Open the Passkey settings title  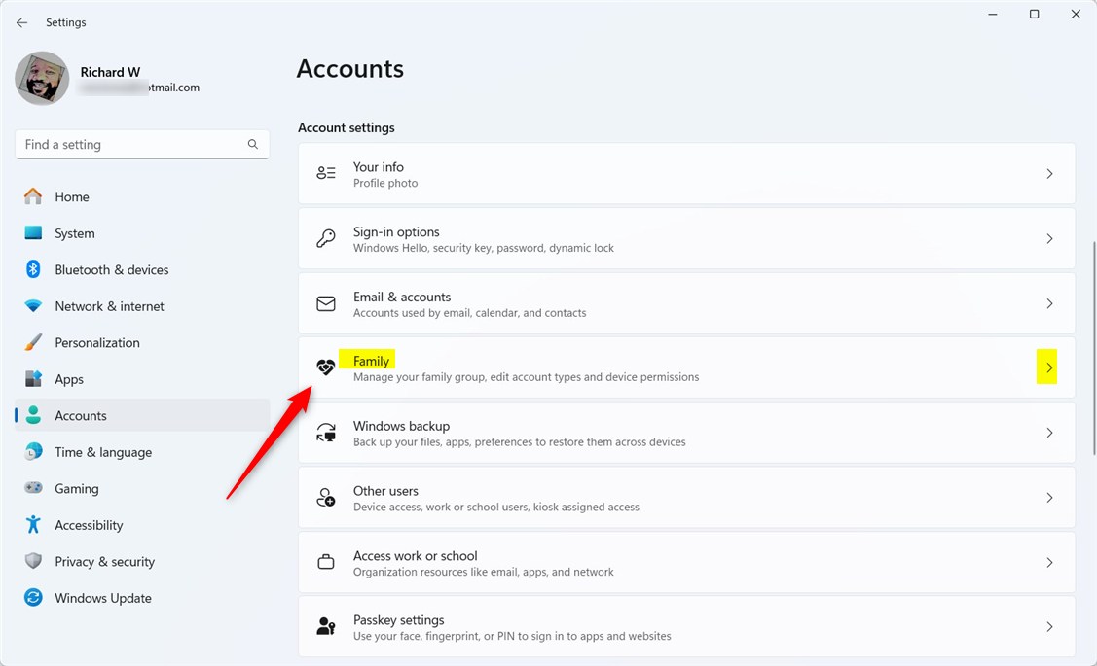point(399,620)
